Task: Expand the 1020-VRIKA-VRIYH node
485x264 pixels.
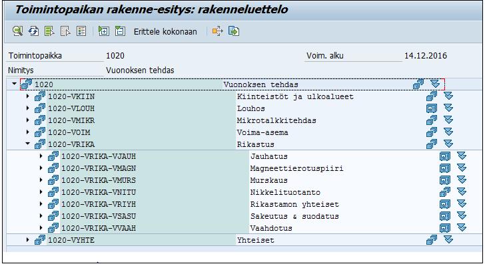Action: (x=41, y=204)
